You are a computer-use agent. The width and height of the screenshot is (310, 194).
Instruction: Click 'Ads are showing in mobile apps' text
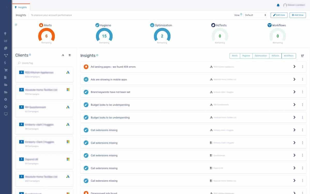109,79
